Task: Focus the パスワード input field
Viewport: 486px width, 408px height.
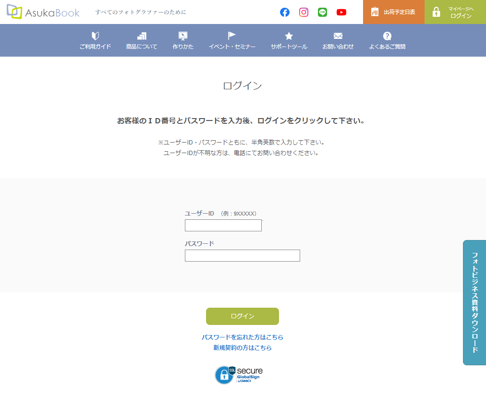Action: pyautogui.click(x=243, y=255)
